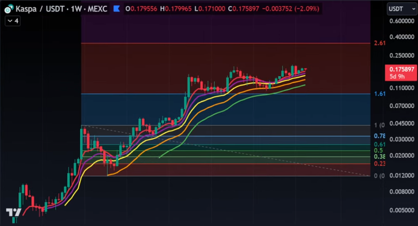Click the change value −0.003752 (−2.09%)

pyautogui.click(x=291, y=9)
